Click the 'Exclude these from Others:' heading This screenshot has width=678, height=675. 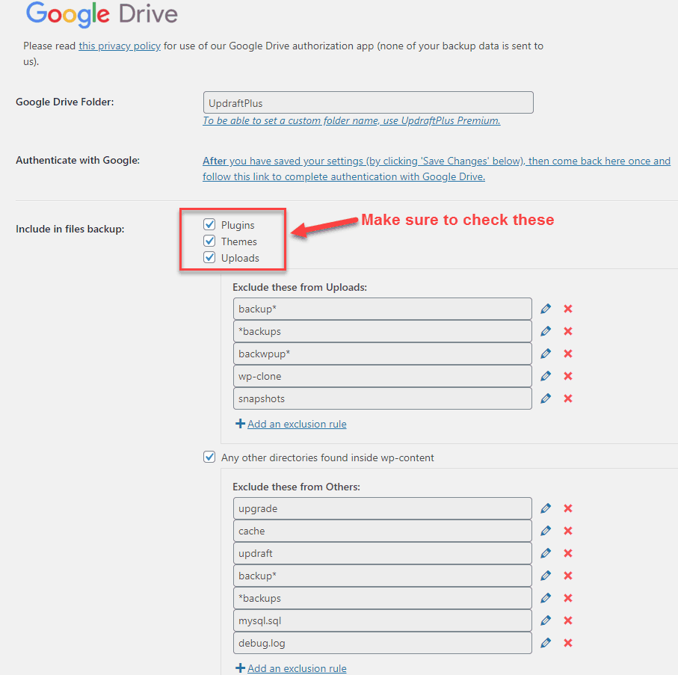[296, 487]
